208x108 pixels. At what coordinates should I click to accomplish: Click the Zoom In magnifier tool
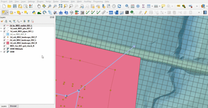49,6
